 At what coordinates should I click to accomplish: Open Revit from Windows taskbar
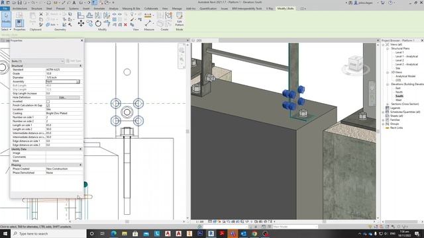(211, 233)
